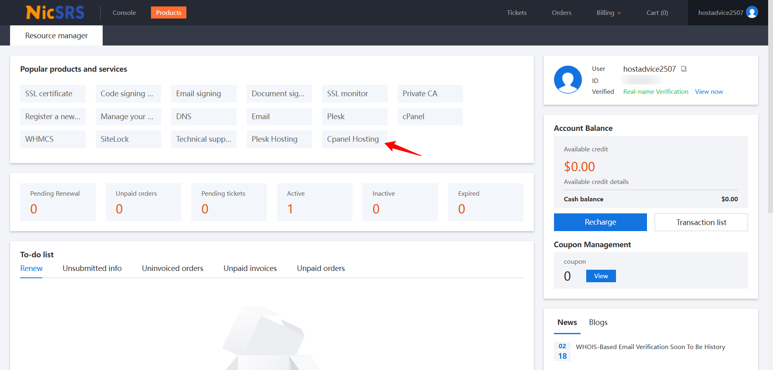Switch to Uninvoiced orders tab
The width and height of the screenshot is (773, 370).
[173, 268]
